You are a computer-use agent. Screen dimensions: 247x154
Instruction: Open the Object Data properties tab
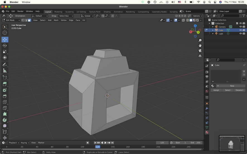(x=207, y=127)
